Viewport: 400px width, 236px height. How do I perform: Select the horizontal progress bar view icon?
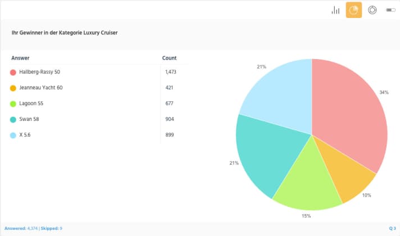tap(390, 10)
